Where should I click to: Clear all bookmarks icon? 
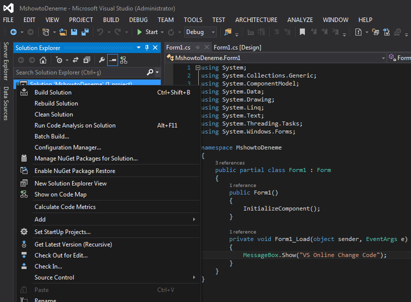point(335,32)
